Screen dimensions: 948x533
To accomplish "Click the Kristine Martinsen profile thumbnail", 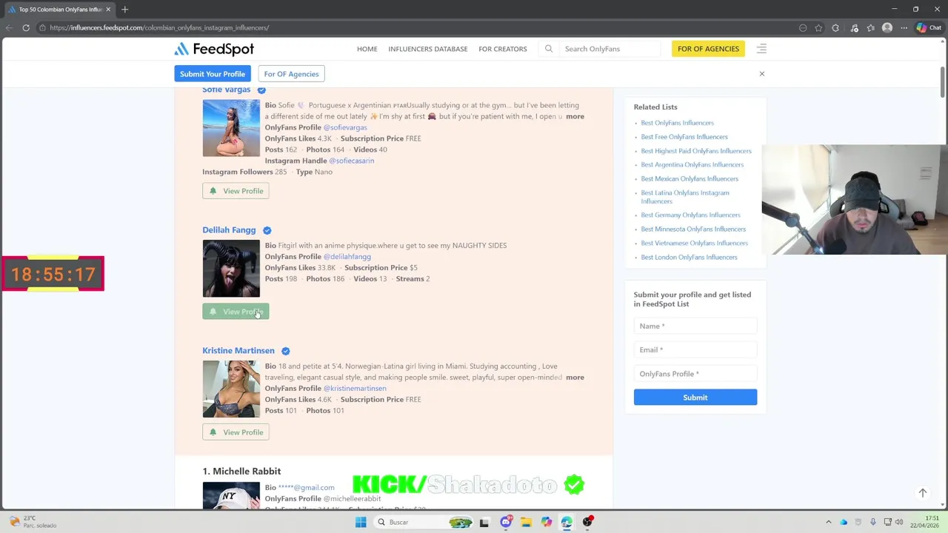I will [x=231, y=389].
